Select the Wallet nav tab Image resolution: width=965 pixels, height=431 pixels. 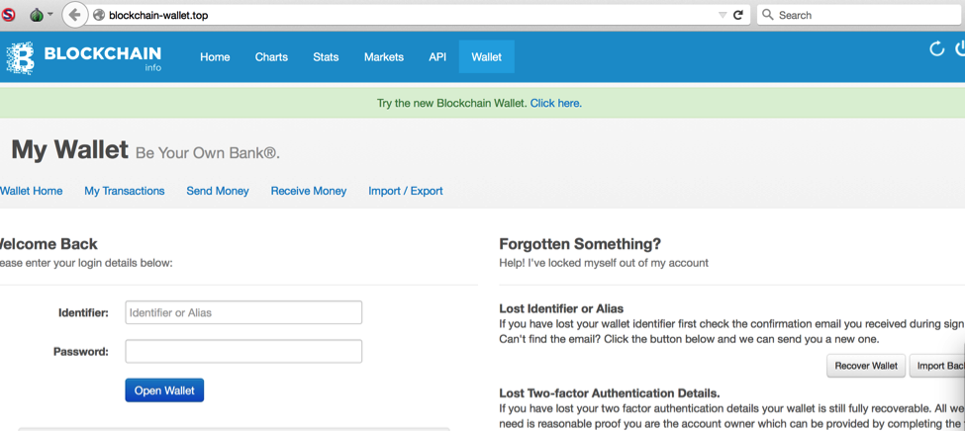click(487, 57)
